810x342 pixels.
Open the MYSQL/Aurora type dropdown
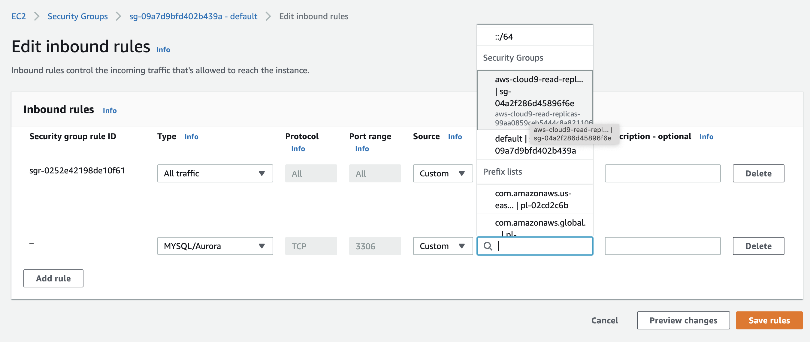[x=215, y=246]
